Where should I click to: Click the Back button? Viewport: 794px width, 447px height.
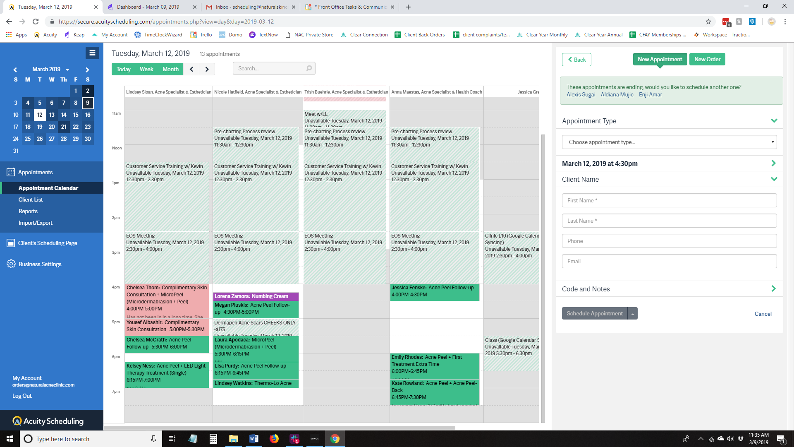click(x=576, y=60)
